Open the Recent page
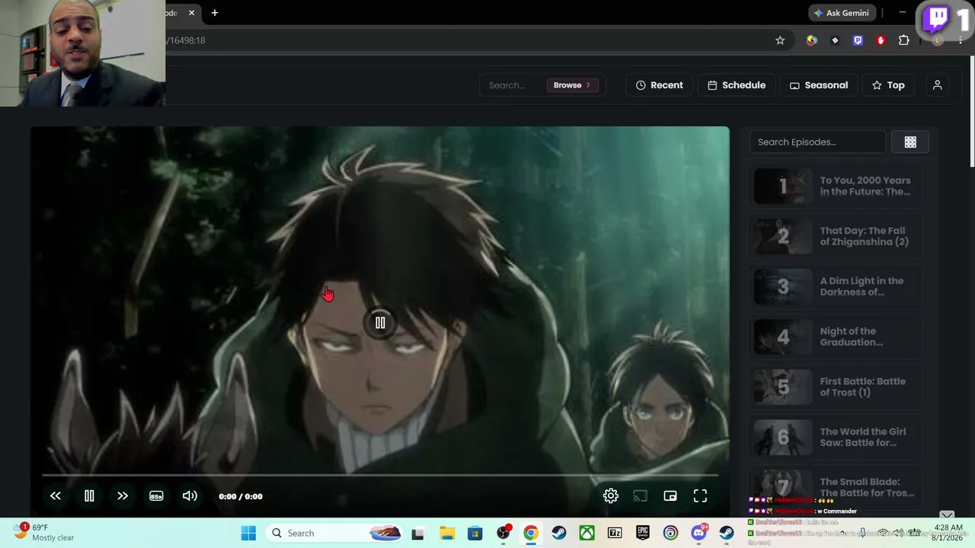Image resolution: width=975 pixels, height=548 pixels. 660,85
